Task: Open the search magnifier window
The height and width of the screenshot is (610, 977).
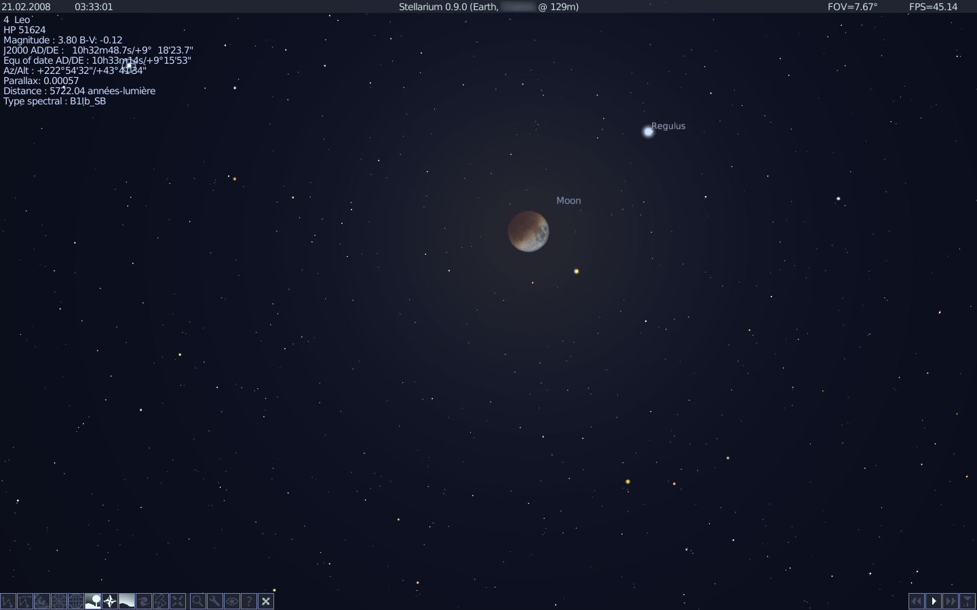Action: click(197, 601)
